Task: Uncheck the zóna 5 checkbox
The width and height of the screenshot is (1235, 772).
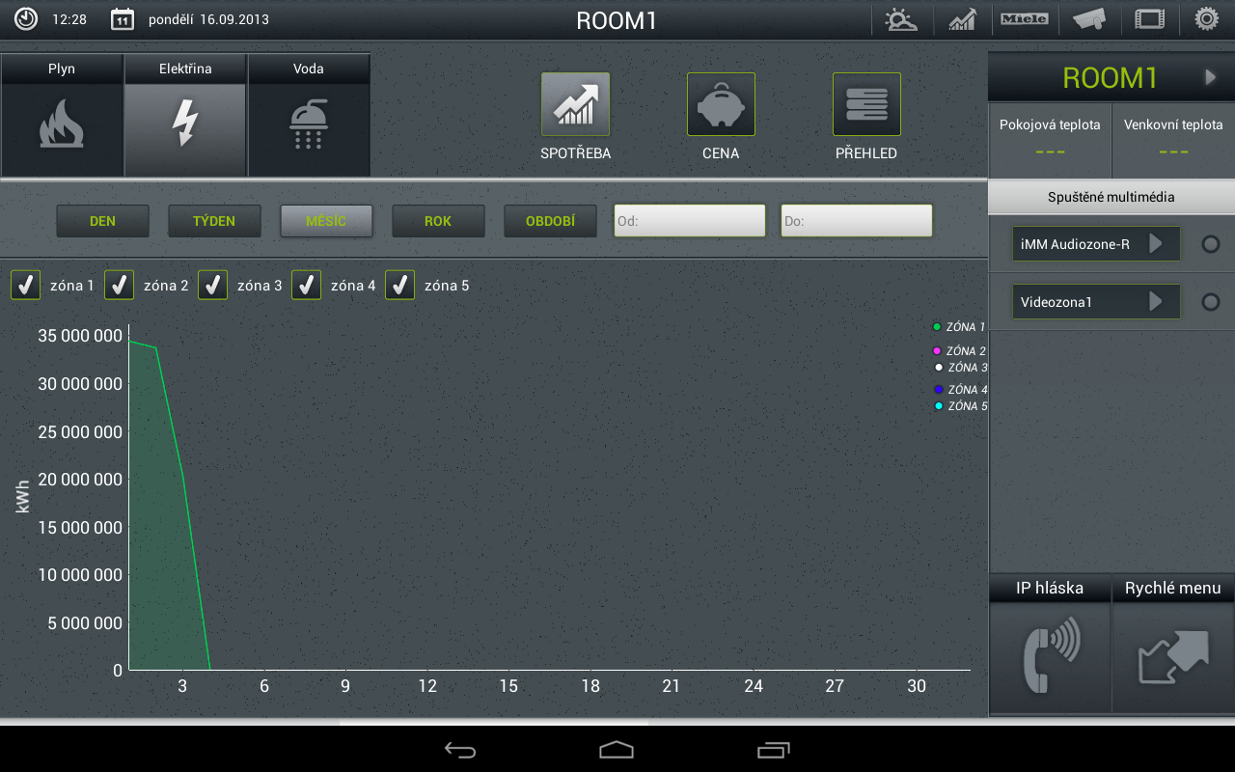Action: pyautogui.click(x=399, y=286)
